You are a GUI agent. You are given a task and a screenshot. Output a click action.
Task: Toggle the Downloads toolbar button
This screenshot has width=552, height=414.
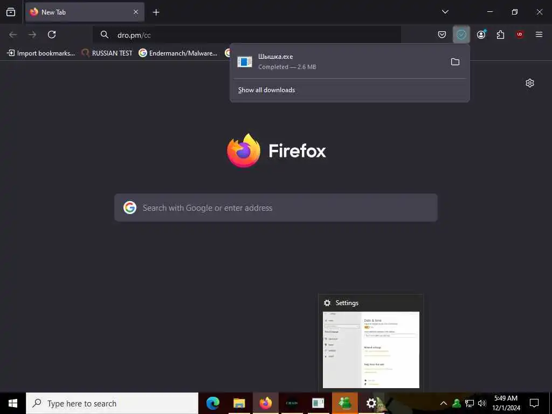(461, 34)
